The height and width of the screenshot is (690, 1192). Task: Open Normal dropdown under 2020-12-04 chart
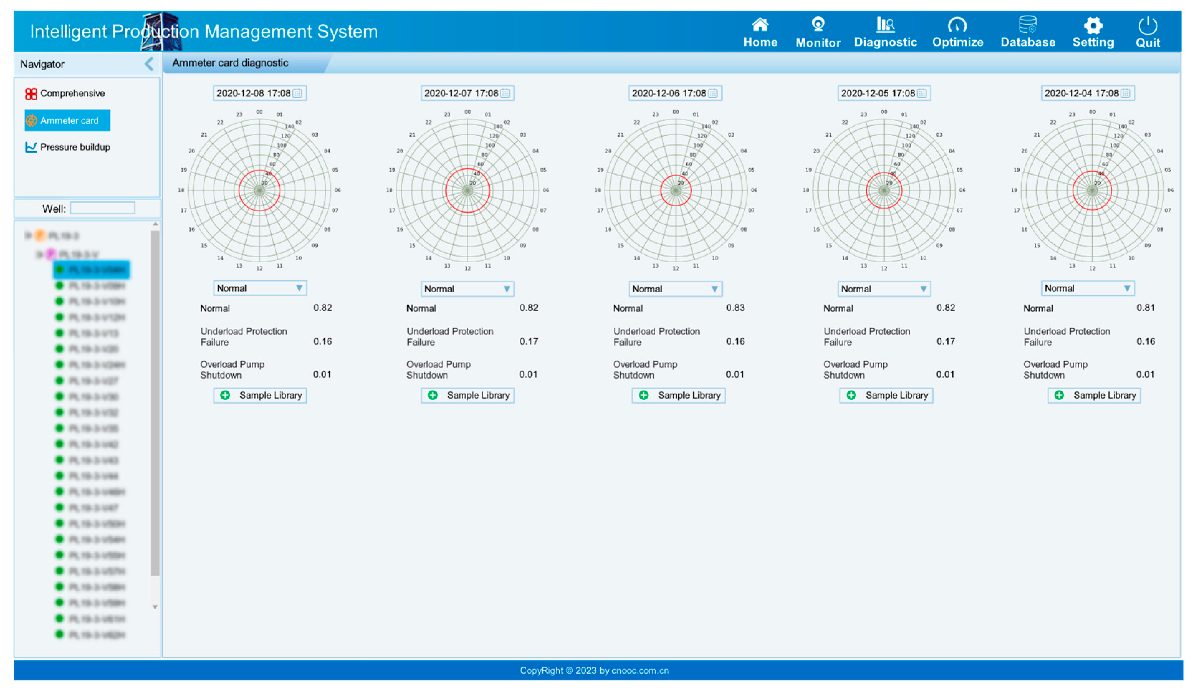pyautogui.click(x=1088, y=289)
